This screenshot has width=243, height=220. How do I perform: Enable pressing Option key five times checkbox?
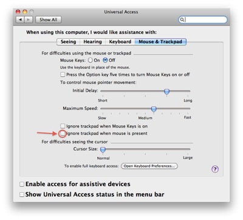click(x=63, y=75)
